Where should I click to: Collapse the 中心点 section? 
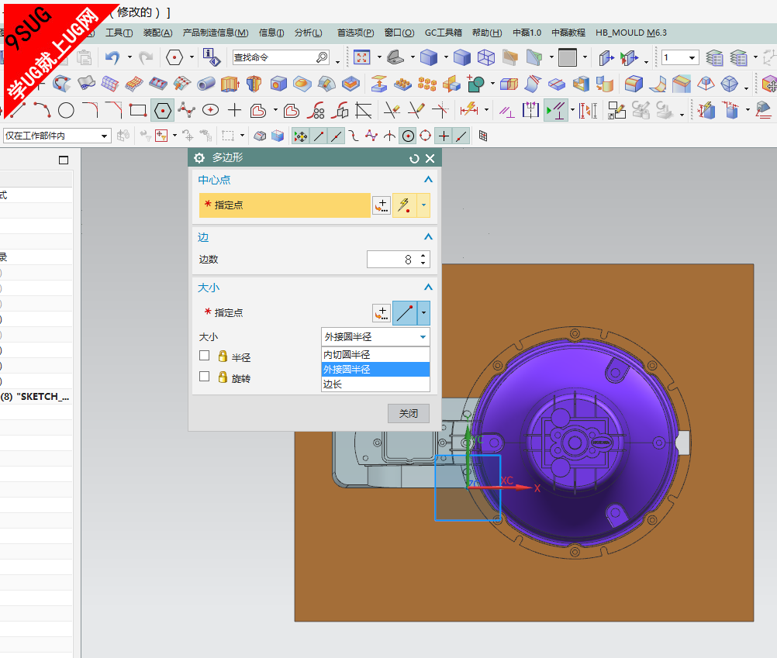point(428,180)
